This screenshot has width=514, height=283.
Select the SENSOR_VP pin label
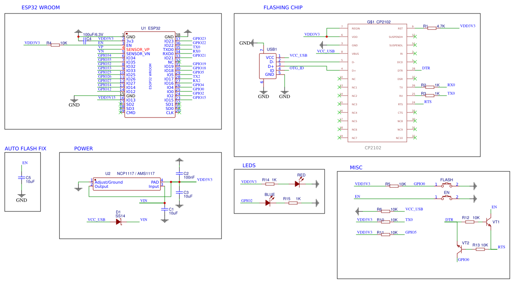pos(138,50)
